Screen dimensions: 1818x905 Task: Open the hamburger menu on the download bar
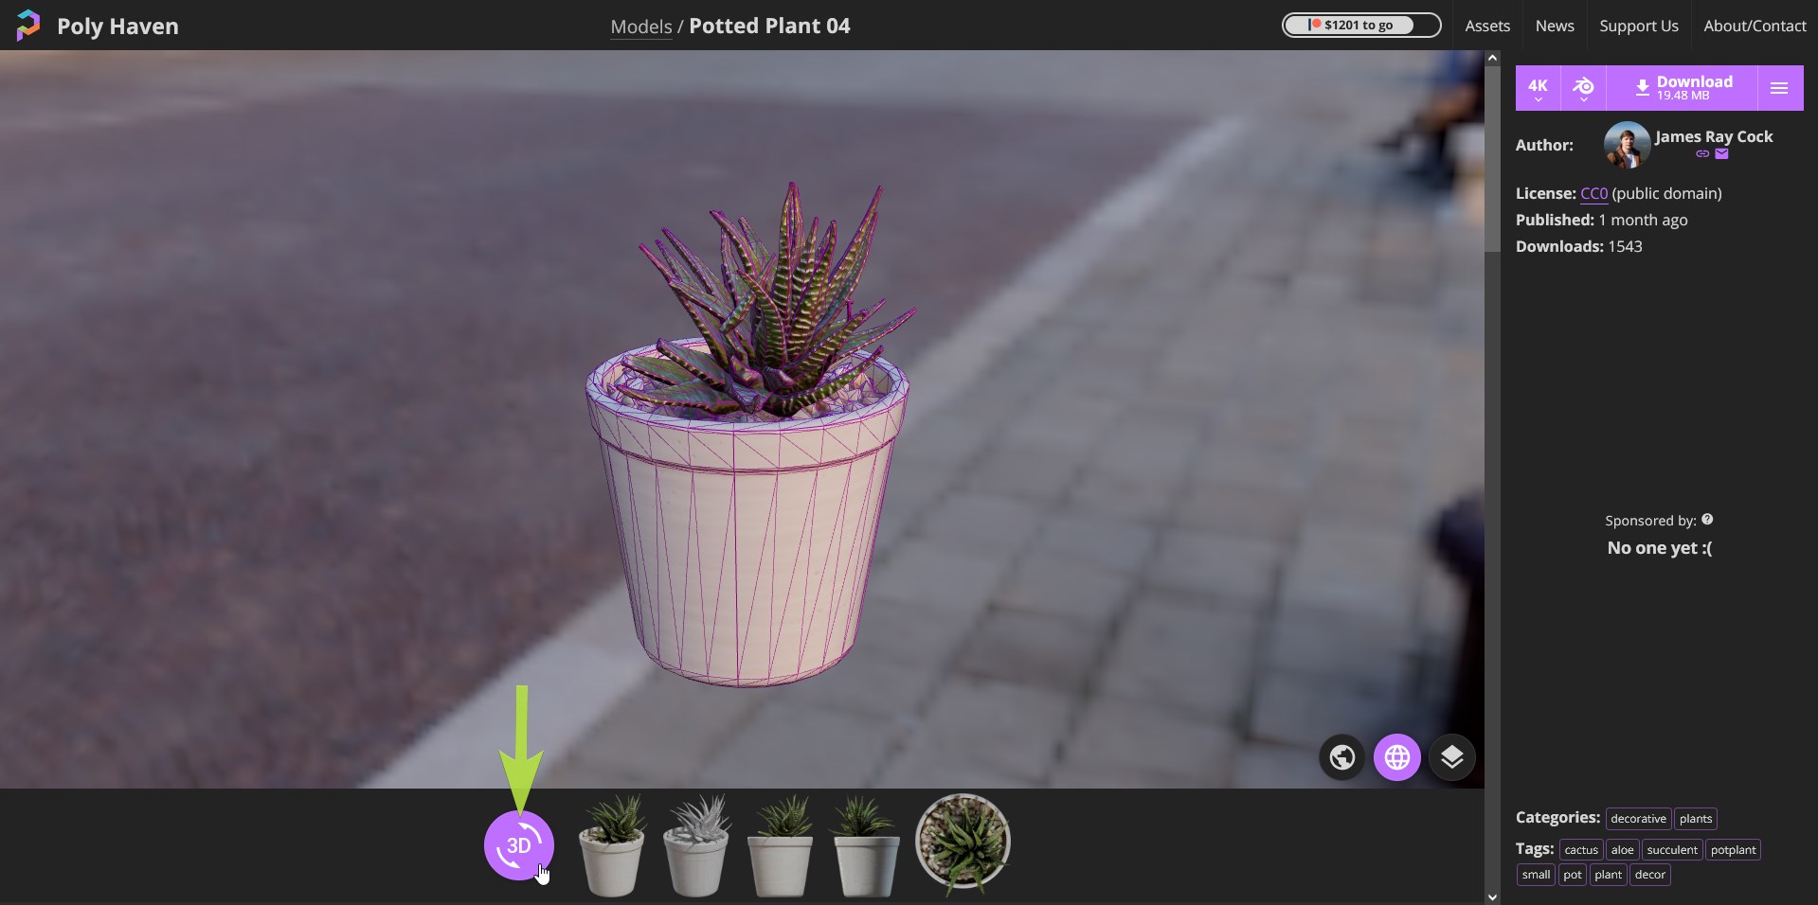(1779, 87)
